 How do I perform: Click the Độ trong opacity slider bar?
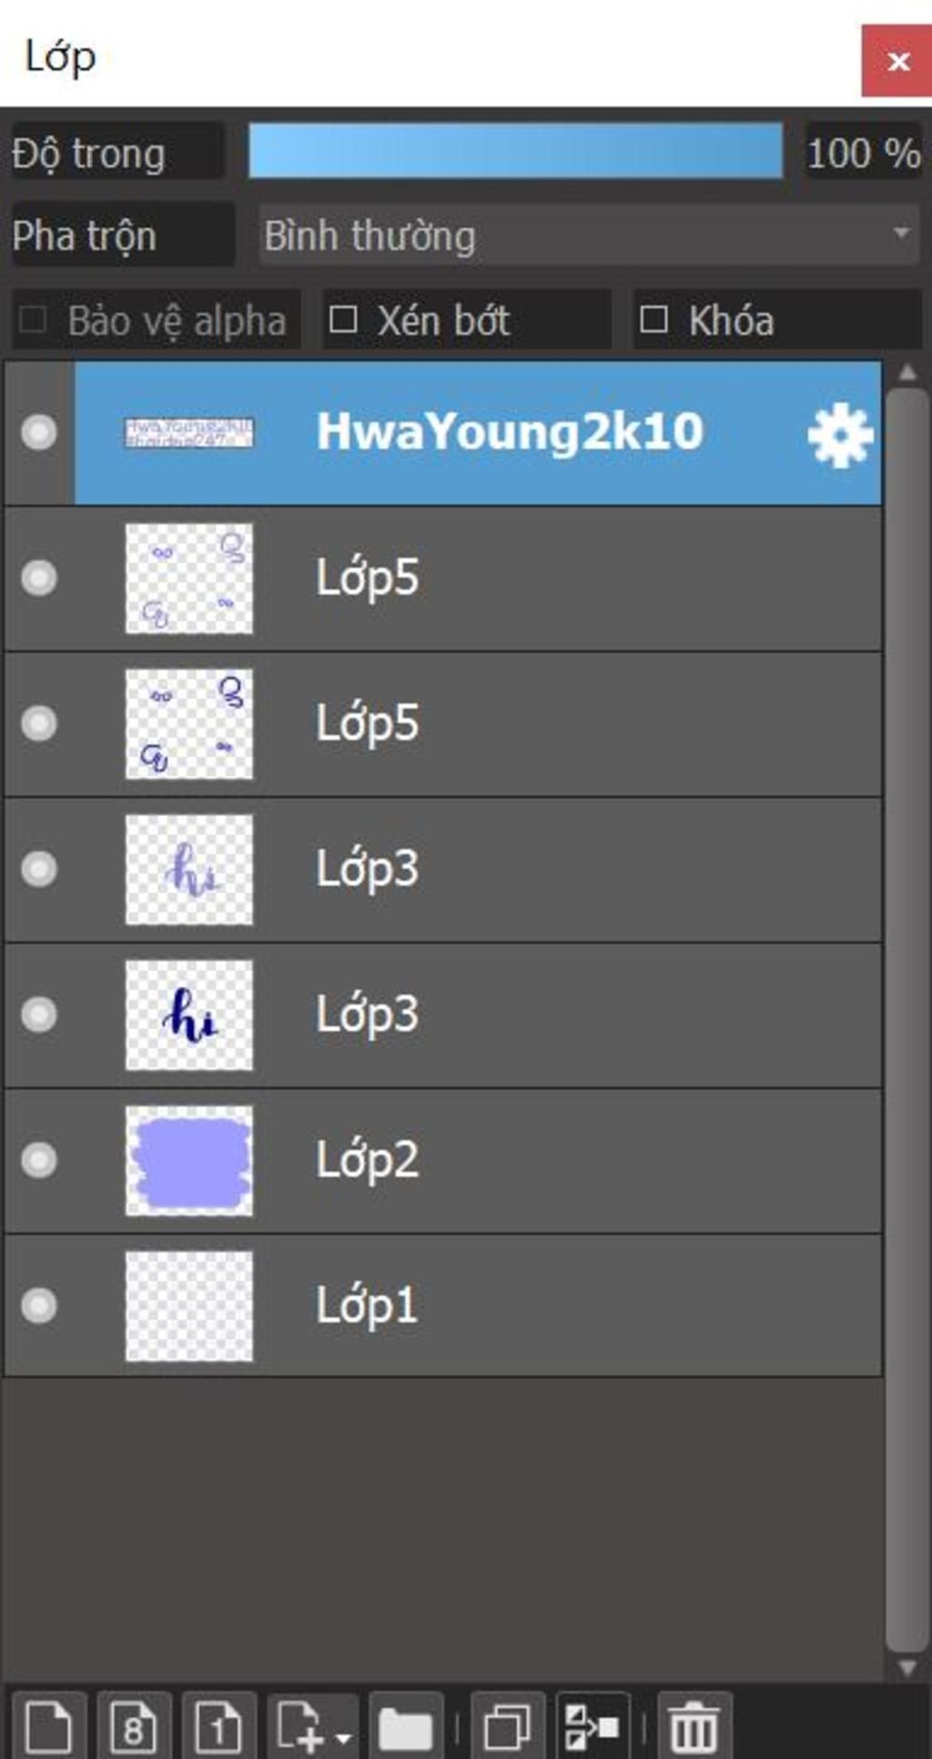516,151
